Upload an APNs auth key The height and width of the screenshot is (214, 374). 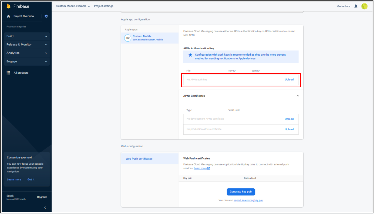pyautogui.click(x=289, y=80)
